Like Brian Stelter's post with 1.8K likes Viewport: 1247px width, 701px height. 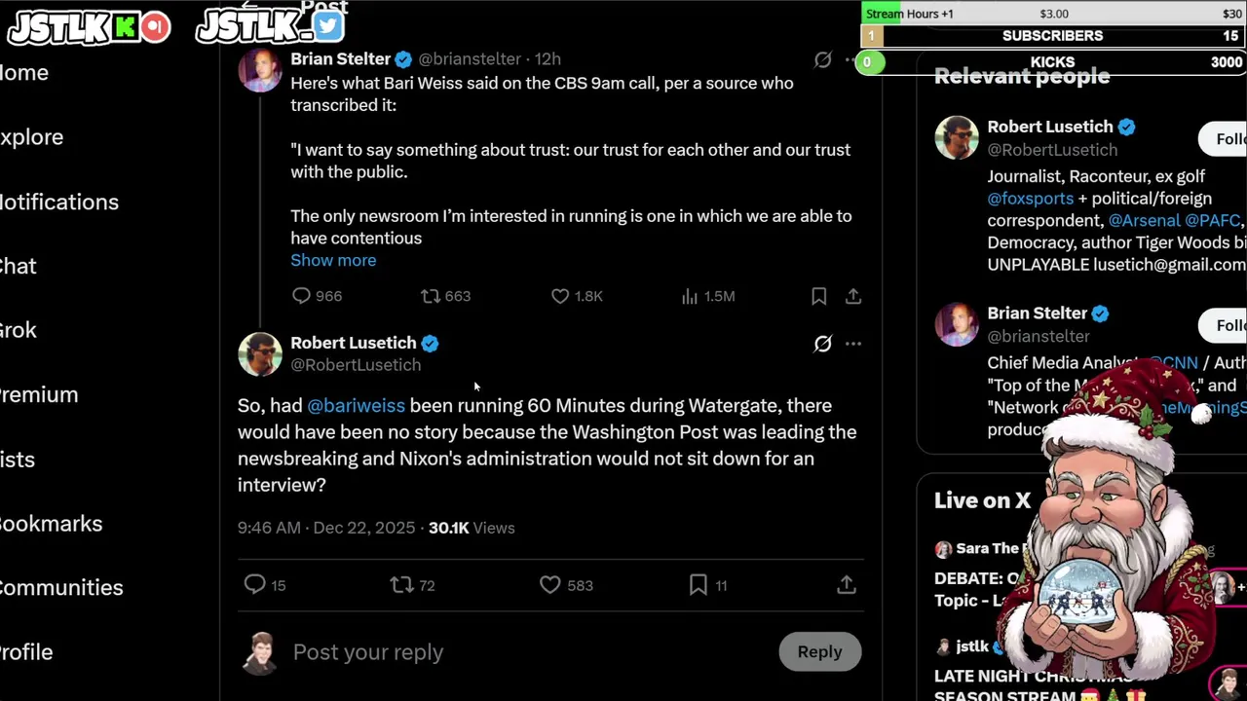click(x=560, y=296)
